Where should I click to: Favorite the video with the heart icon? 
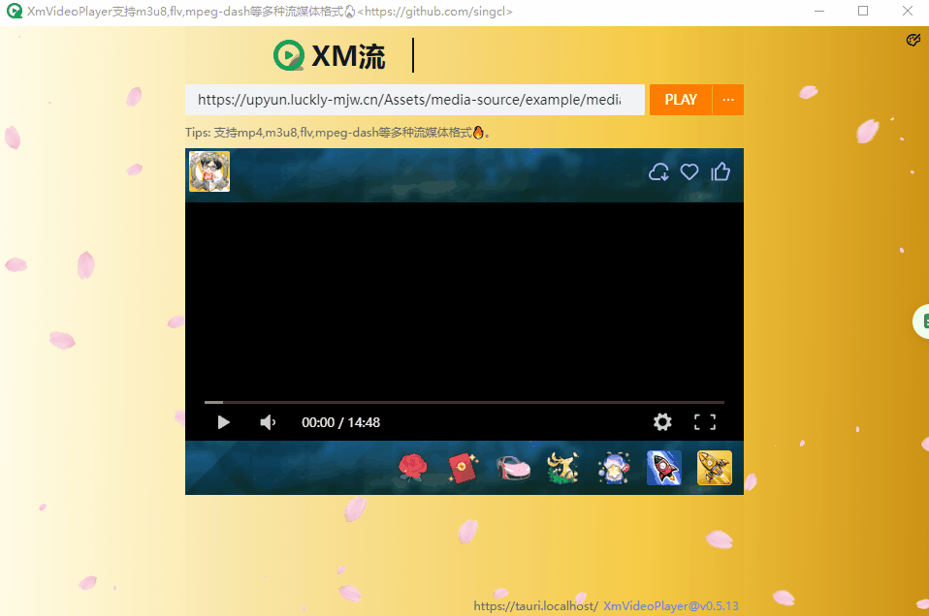[689, 172]
